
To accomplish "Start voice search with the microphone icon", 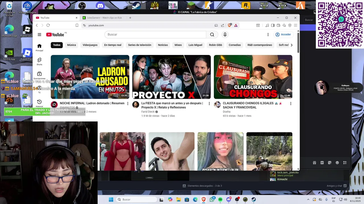I will coord(225,35).
